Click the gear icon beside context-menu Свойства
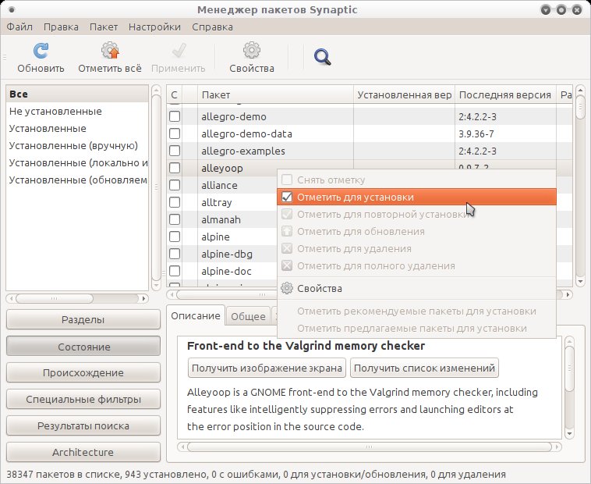This screenshot has height=484, width=591. click(x=287, y=289)
